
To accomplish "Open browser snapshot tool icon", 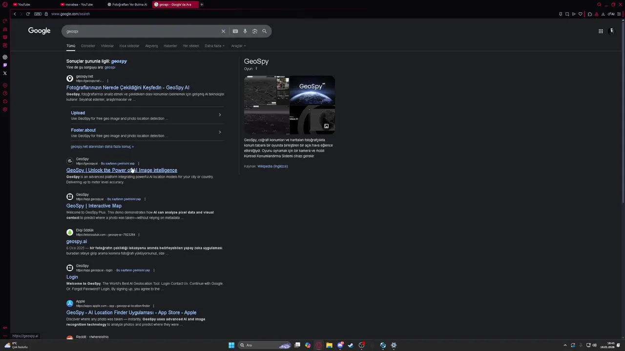I will (567, 14).
